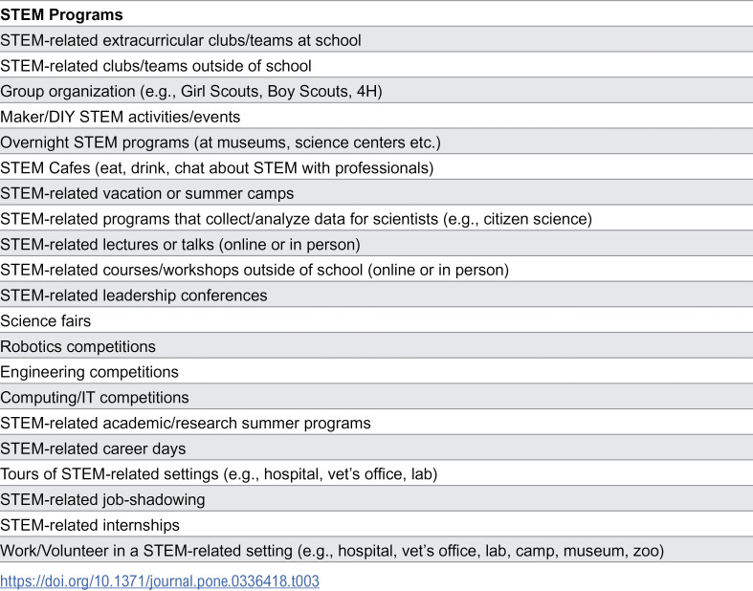Click the Computing/IT competitions row
753x591 pixels.
[377, 397]
